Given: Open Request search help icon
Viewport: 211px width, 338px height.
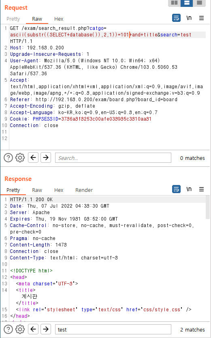Looking at the screenshot, I should tap(8, 158).
